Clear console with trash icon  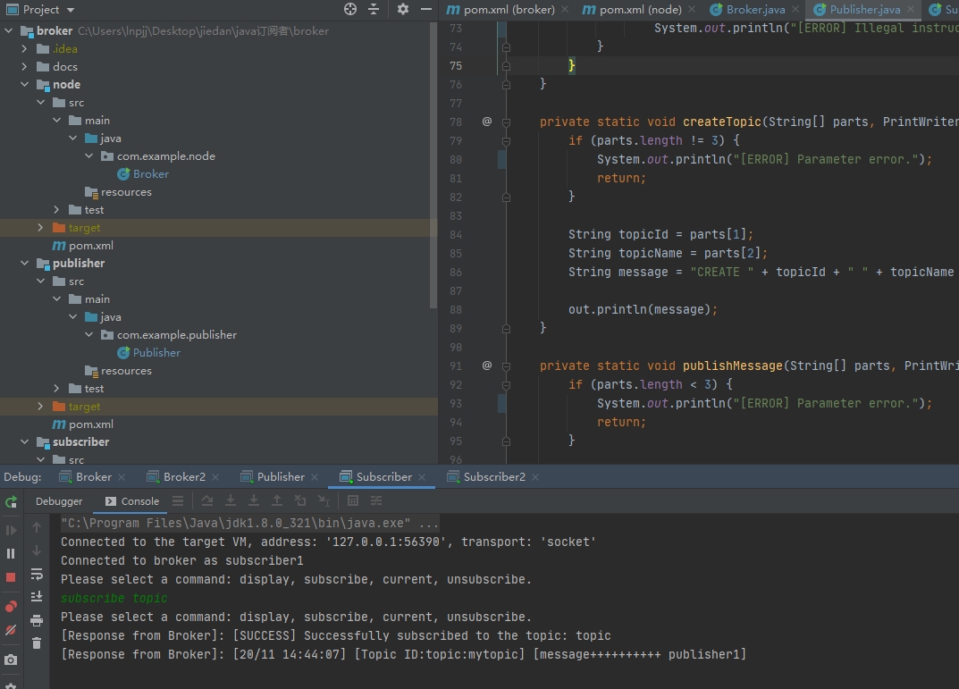[x=37, y=643]
